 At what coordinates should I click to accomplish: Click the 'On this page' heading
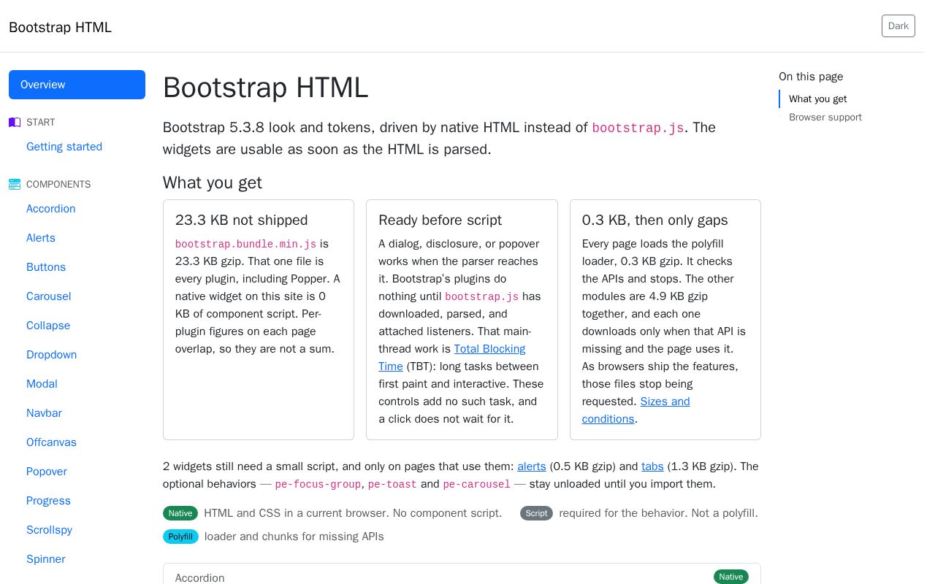point(811,77)
